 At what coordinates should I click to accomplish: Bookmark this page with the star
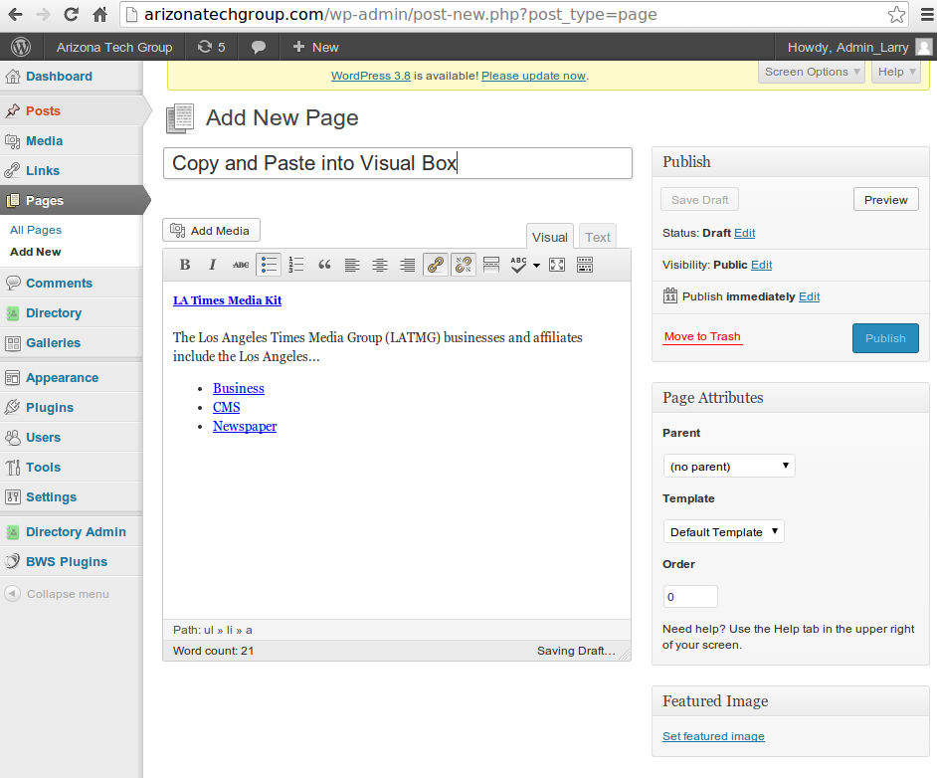click(896, 14)
